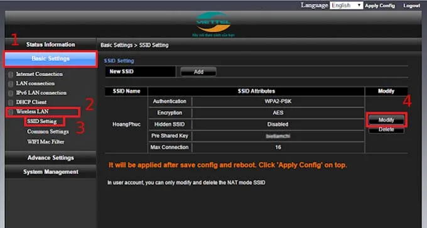This screenshot has height=228, width=427.
Task: Expand the Wireless LAN menu item
Action: [32, 111]
